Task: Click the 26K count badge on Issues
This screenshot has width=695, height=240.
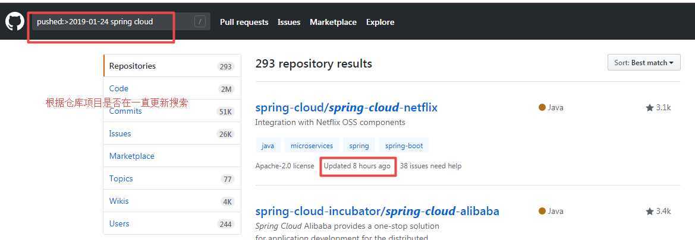Action: tap(225, 135)
